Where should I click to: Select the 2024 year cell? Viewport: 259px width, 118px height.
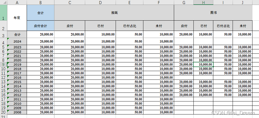coord(17,41)
